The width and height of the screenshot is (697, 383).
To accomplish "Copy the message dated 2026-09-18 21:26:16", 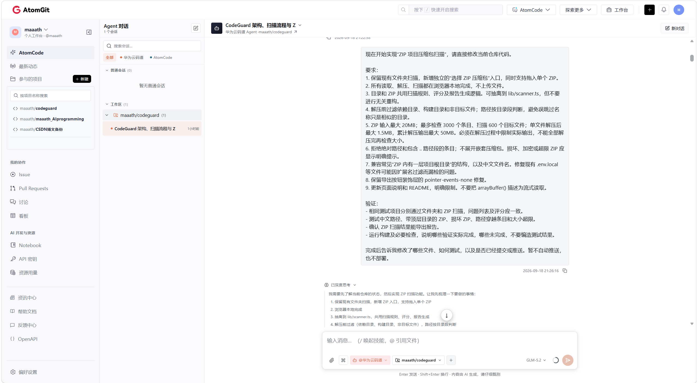I will pyautogui.click(x=565, y=270).
